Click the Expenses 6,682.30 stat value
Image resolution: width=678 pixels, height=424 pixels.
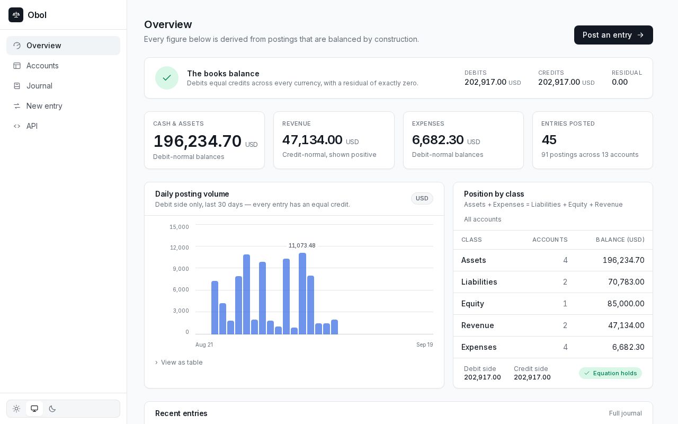[x=438, y=140]
